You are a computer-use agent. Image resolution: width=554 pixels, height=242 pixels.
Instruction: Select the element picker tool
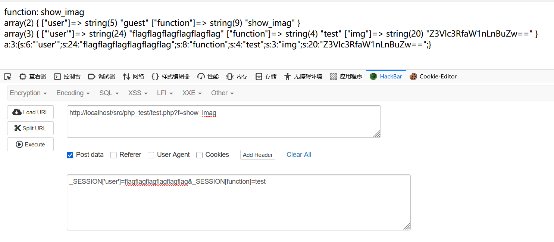point(7,76)
